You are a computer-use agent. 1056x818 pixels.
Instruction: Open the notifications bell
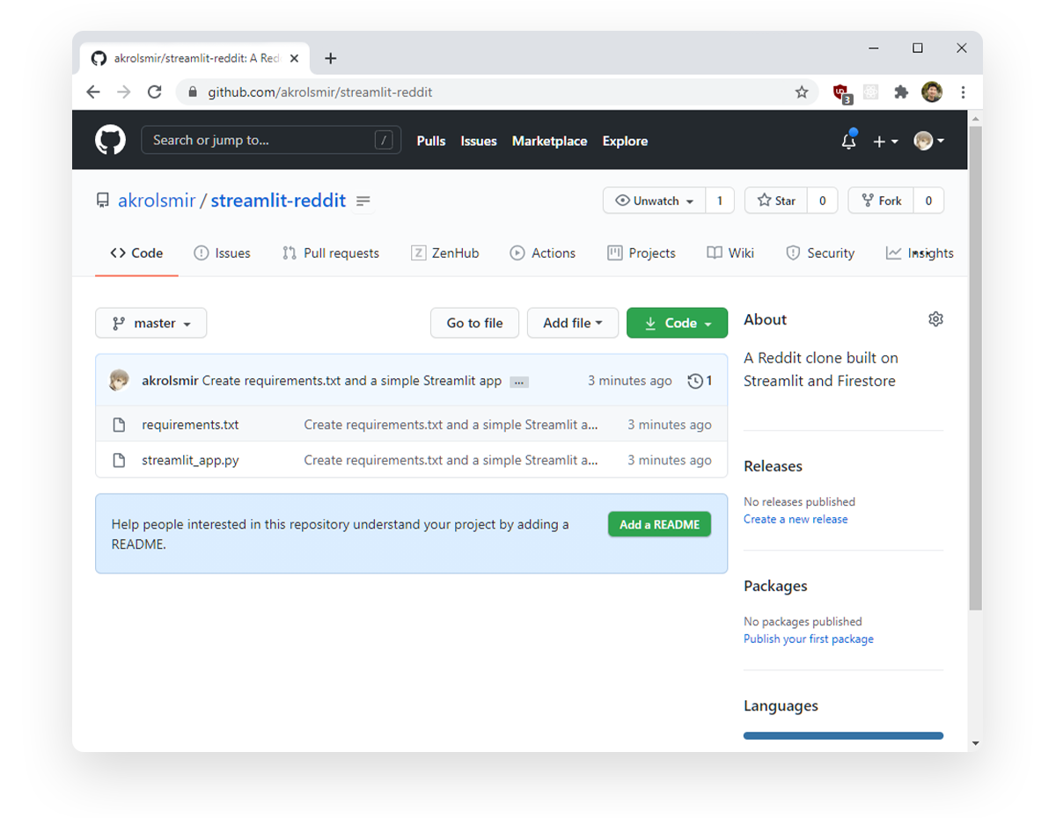pyautogui.click(x=848, y=141)
